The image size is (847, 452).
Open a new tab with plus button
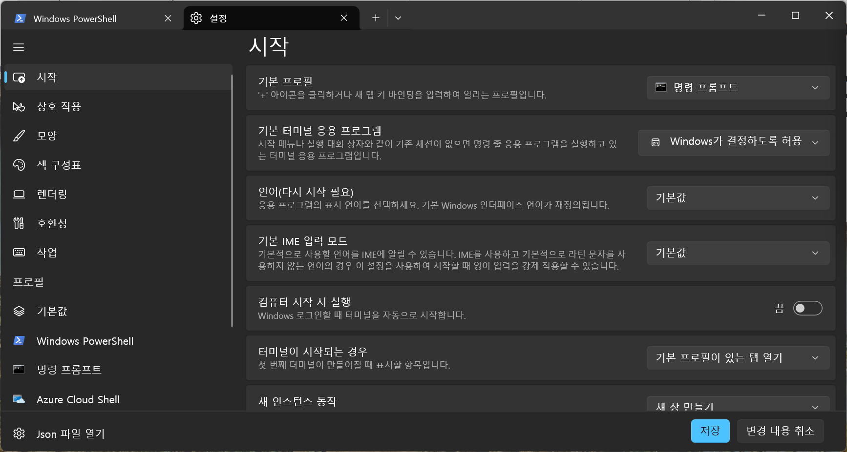[376, 18]
